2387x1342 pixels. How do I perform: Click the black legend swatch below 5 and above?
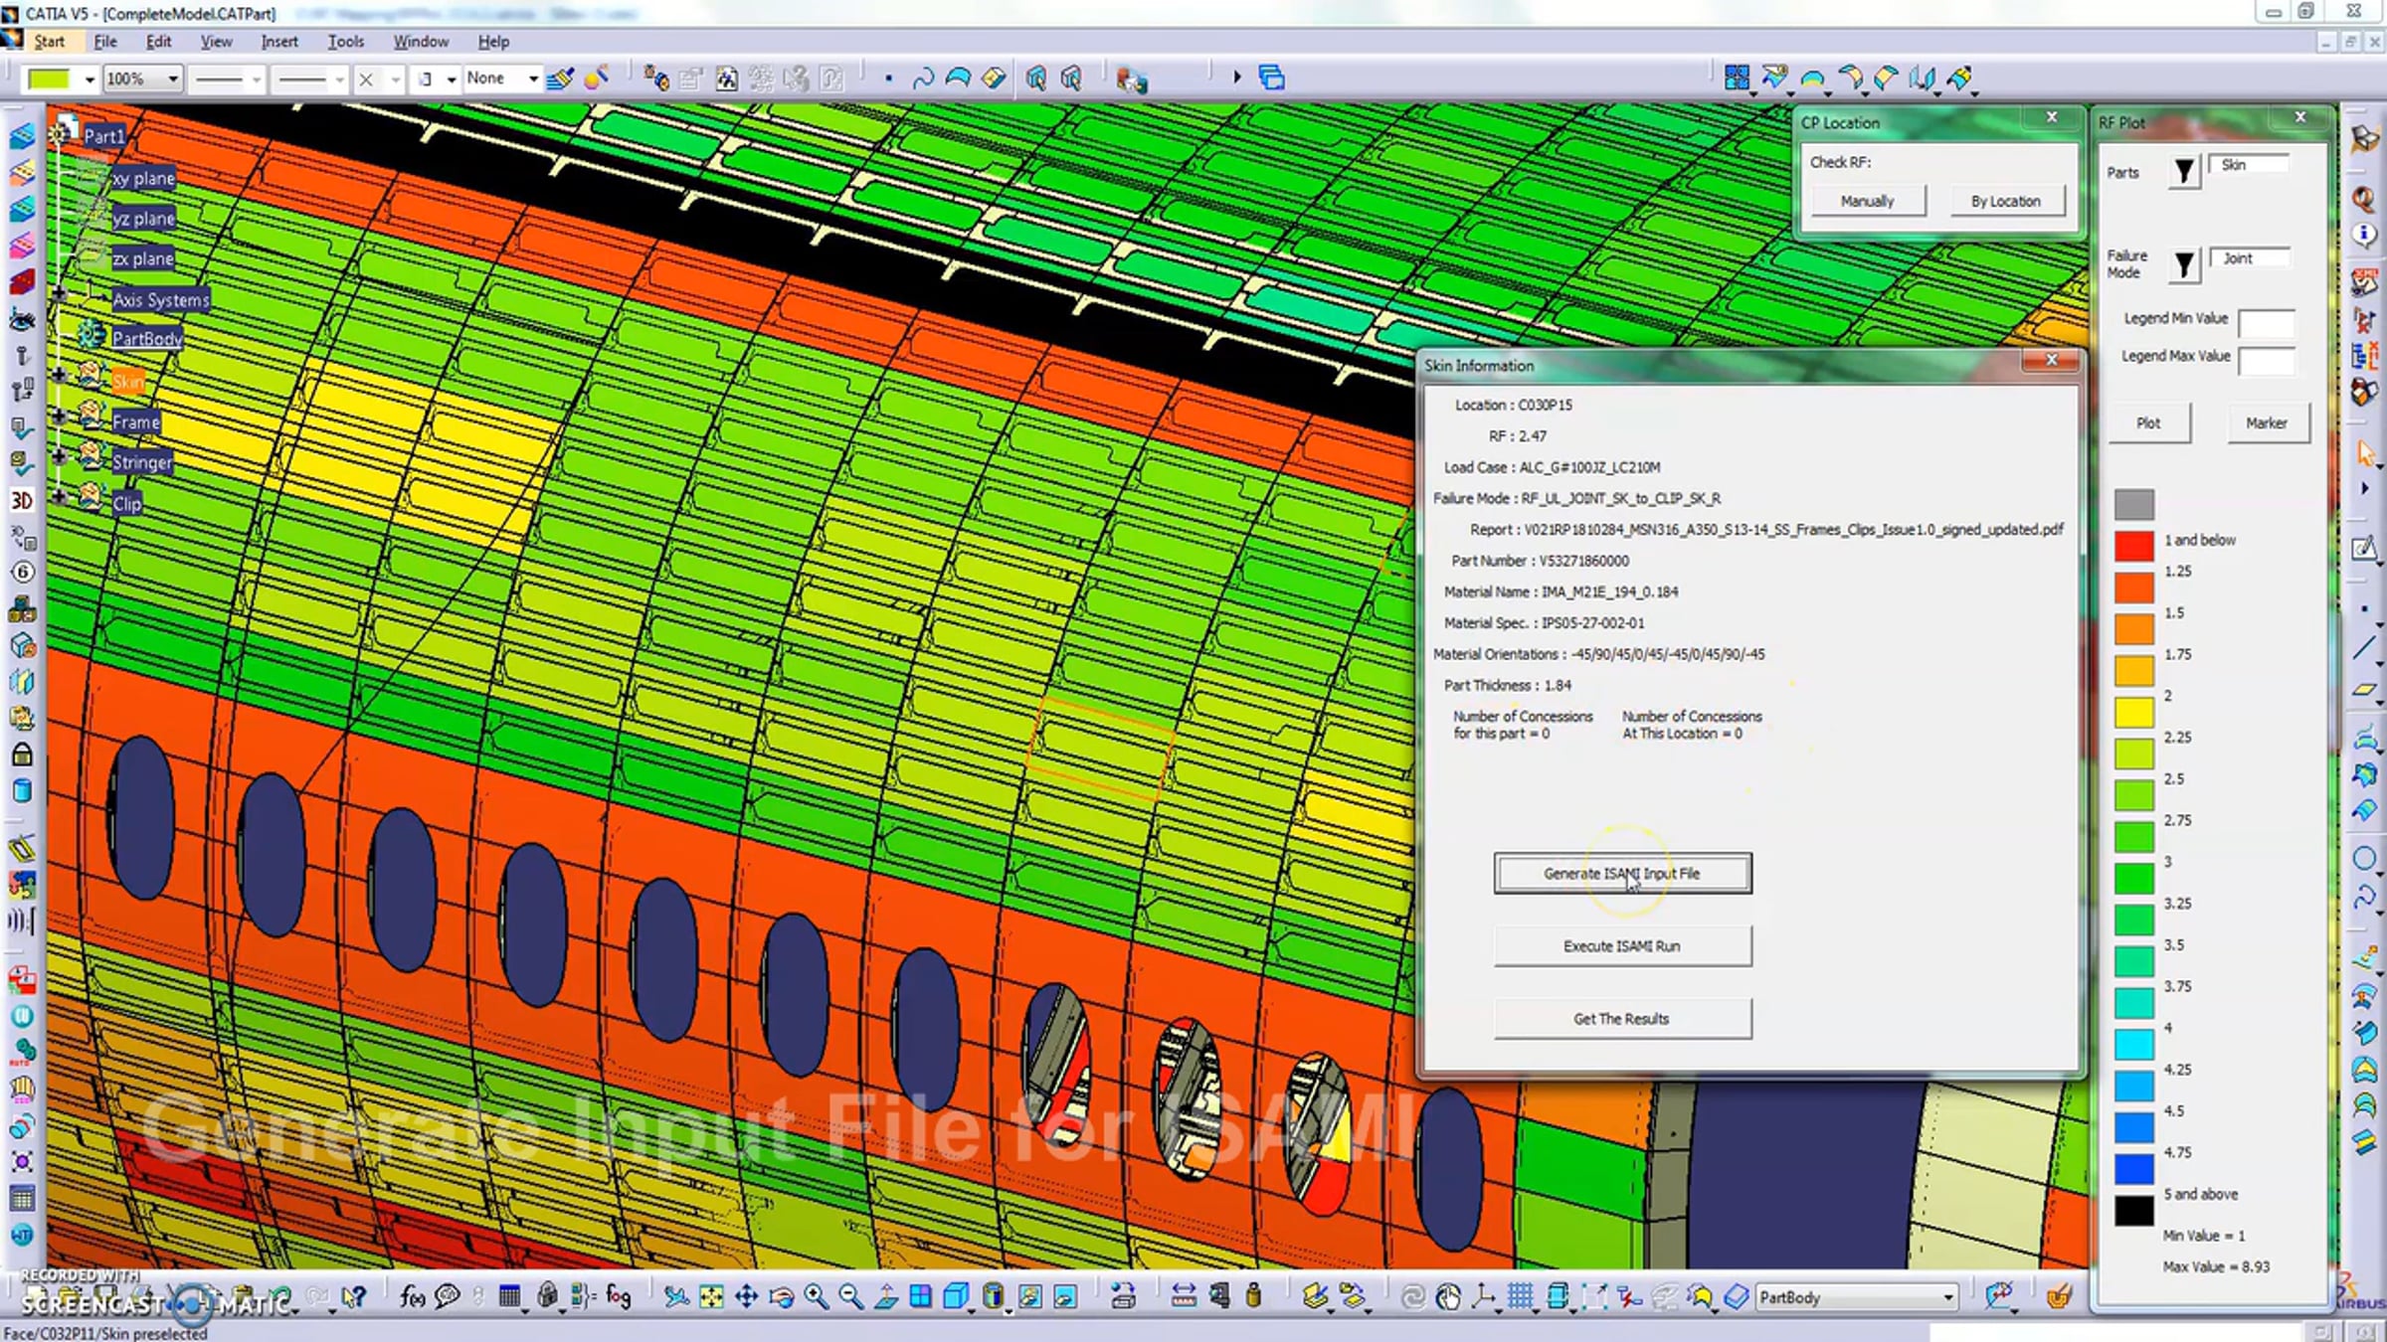point(2134,1211)
